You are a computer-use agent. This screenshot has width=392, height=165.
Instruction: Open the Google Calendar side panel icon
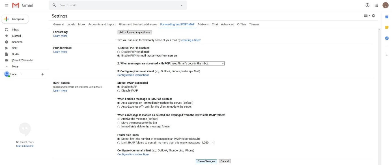(387, 17)
